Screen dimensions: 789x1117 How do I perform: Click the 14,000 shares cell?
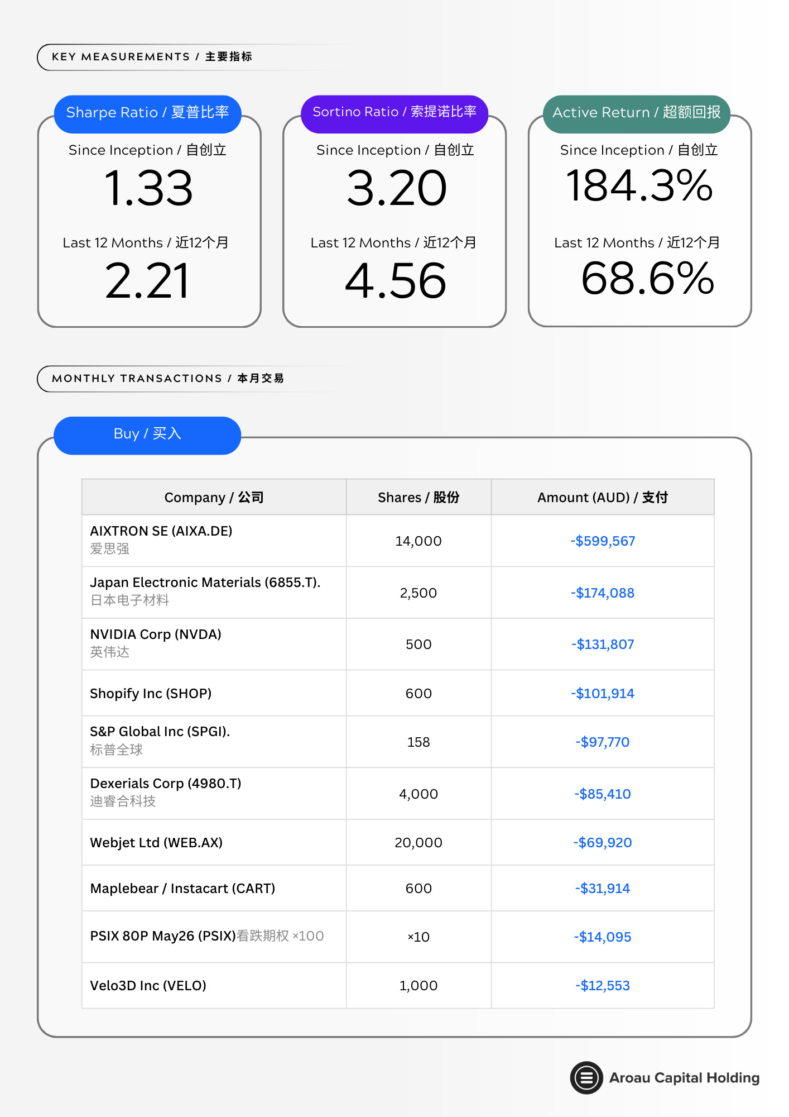tap(418, 541)
